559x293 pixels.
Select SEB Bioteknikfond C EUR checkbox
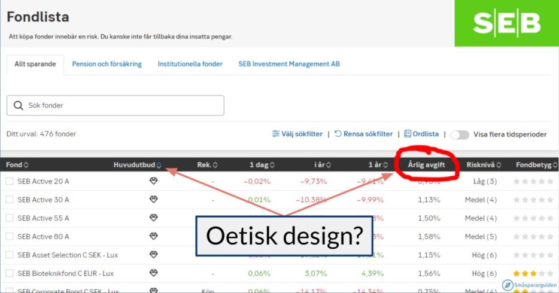[10, 273]
